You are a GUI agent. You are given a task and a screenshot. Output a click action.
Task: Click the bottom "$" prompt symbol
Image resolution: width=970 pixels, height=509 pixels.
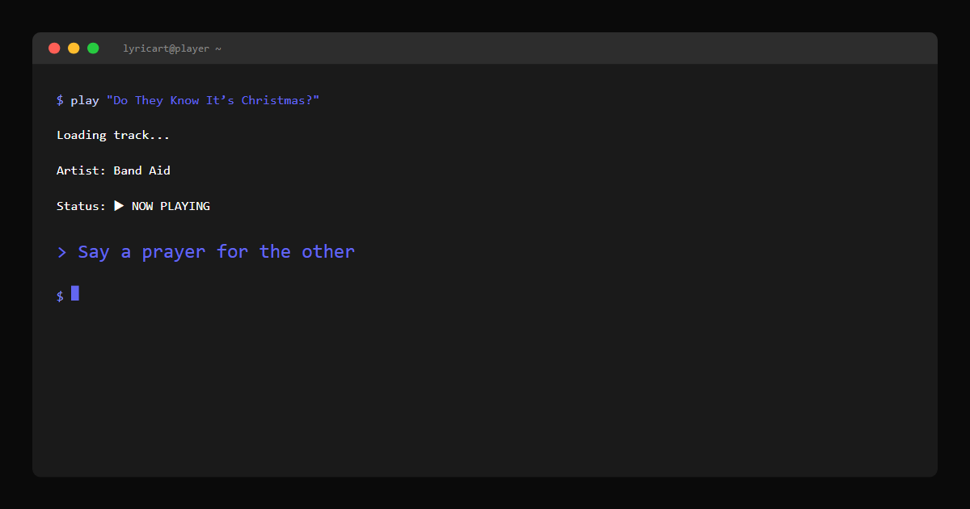click(x=60, y=296)
